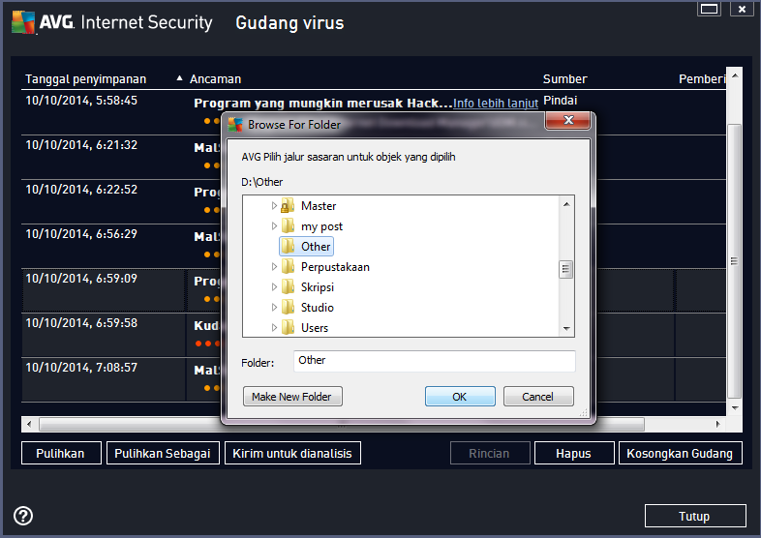Click the Studio folder icon

[288, 307]
